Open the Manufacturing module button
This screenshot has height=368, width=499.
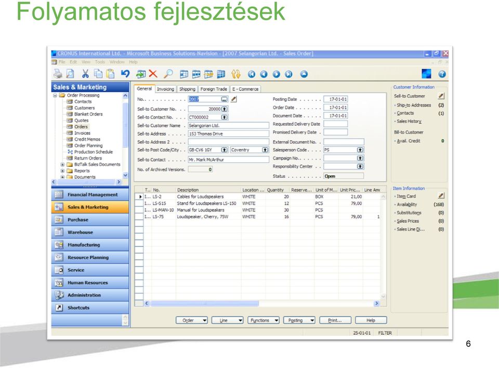pos(90,245)
